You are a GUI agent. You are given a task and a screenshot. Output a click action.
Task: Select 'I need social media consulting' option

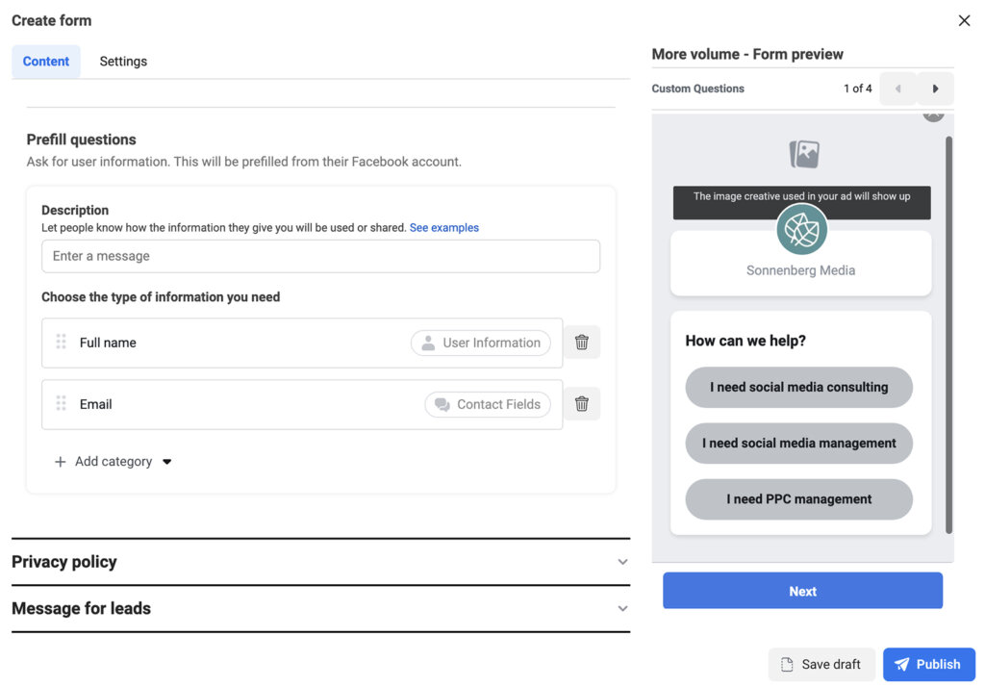pos(798,387)
